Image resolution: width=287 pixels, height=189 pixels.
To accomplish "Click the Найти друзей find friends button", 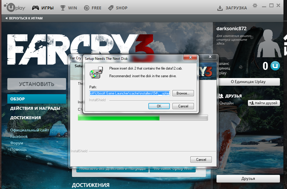I will coord(264,103).
